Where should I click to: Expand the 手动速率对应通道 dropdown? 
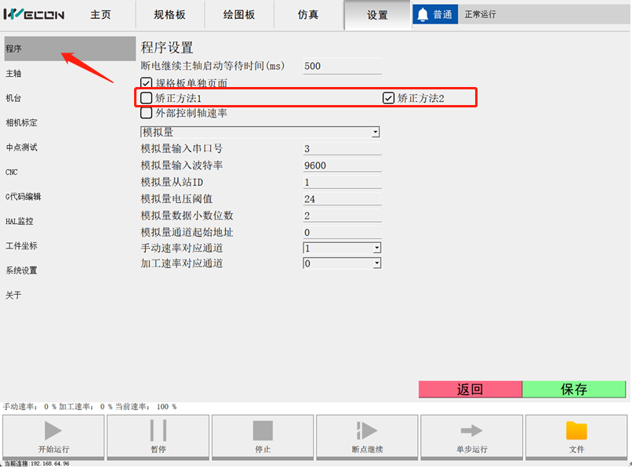(x=342, y=249)
